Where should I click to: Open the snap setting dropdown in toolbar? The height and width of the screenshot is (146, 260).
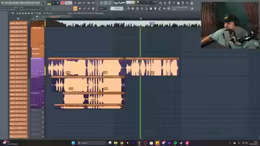[x=102, y=9]
